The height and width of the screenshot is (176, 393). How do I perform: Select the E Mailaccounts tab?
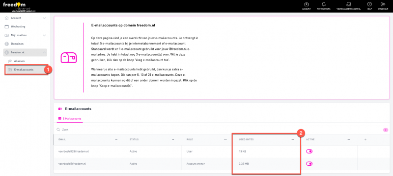point(70,119)
